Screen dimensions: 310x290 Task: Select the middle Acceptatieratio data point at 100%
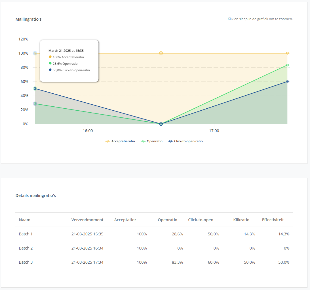[161, 53]
